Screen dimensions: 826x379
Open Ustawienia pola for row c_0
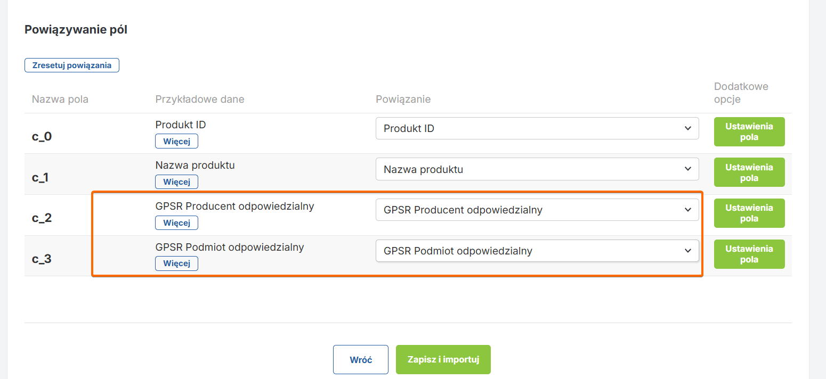coord(749,131)
